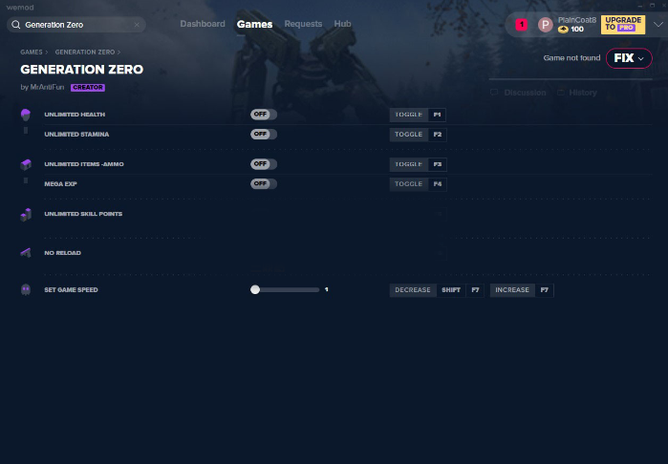Toggle Unlimited Stamina switch
The width and height of the screenshot is (668, 464).
click(264, 134)
